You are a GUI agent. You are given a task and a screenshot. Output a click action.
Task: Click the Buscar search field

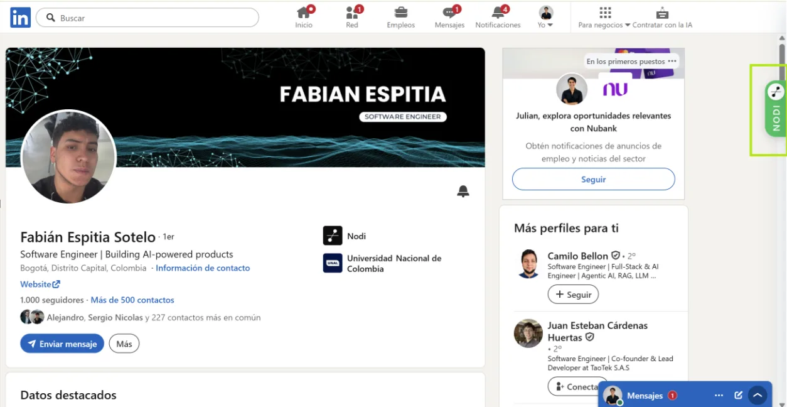pyautogui.click(x=147, y=18)
